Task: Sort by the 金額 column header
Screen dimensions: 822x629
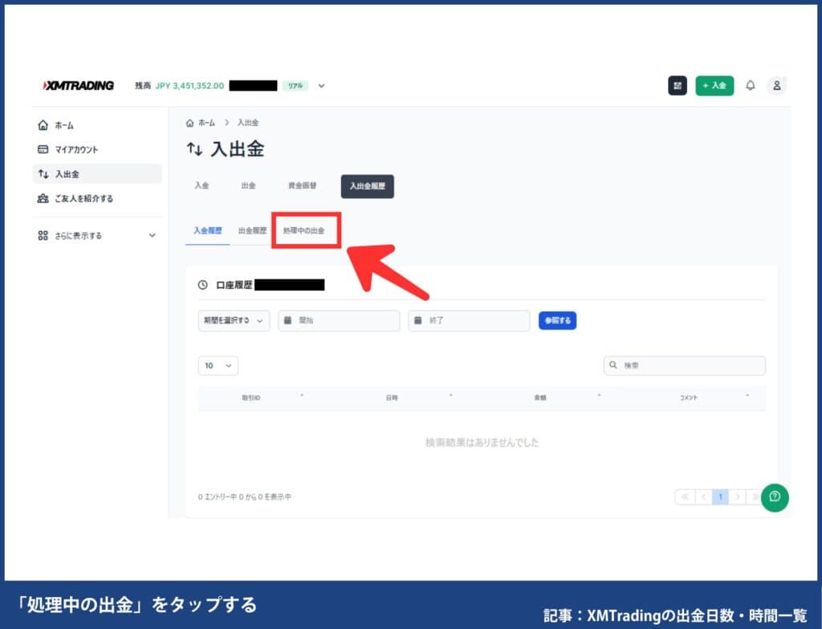Action: pyautogui.click(x=540, y=398)
